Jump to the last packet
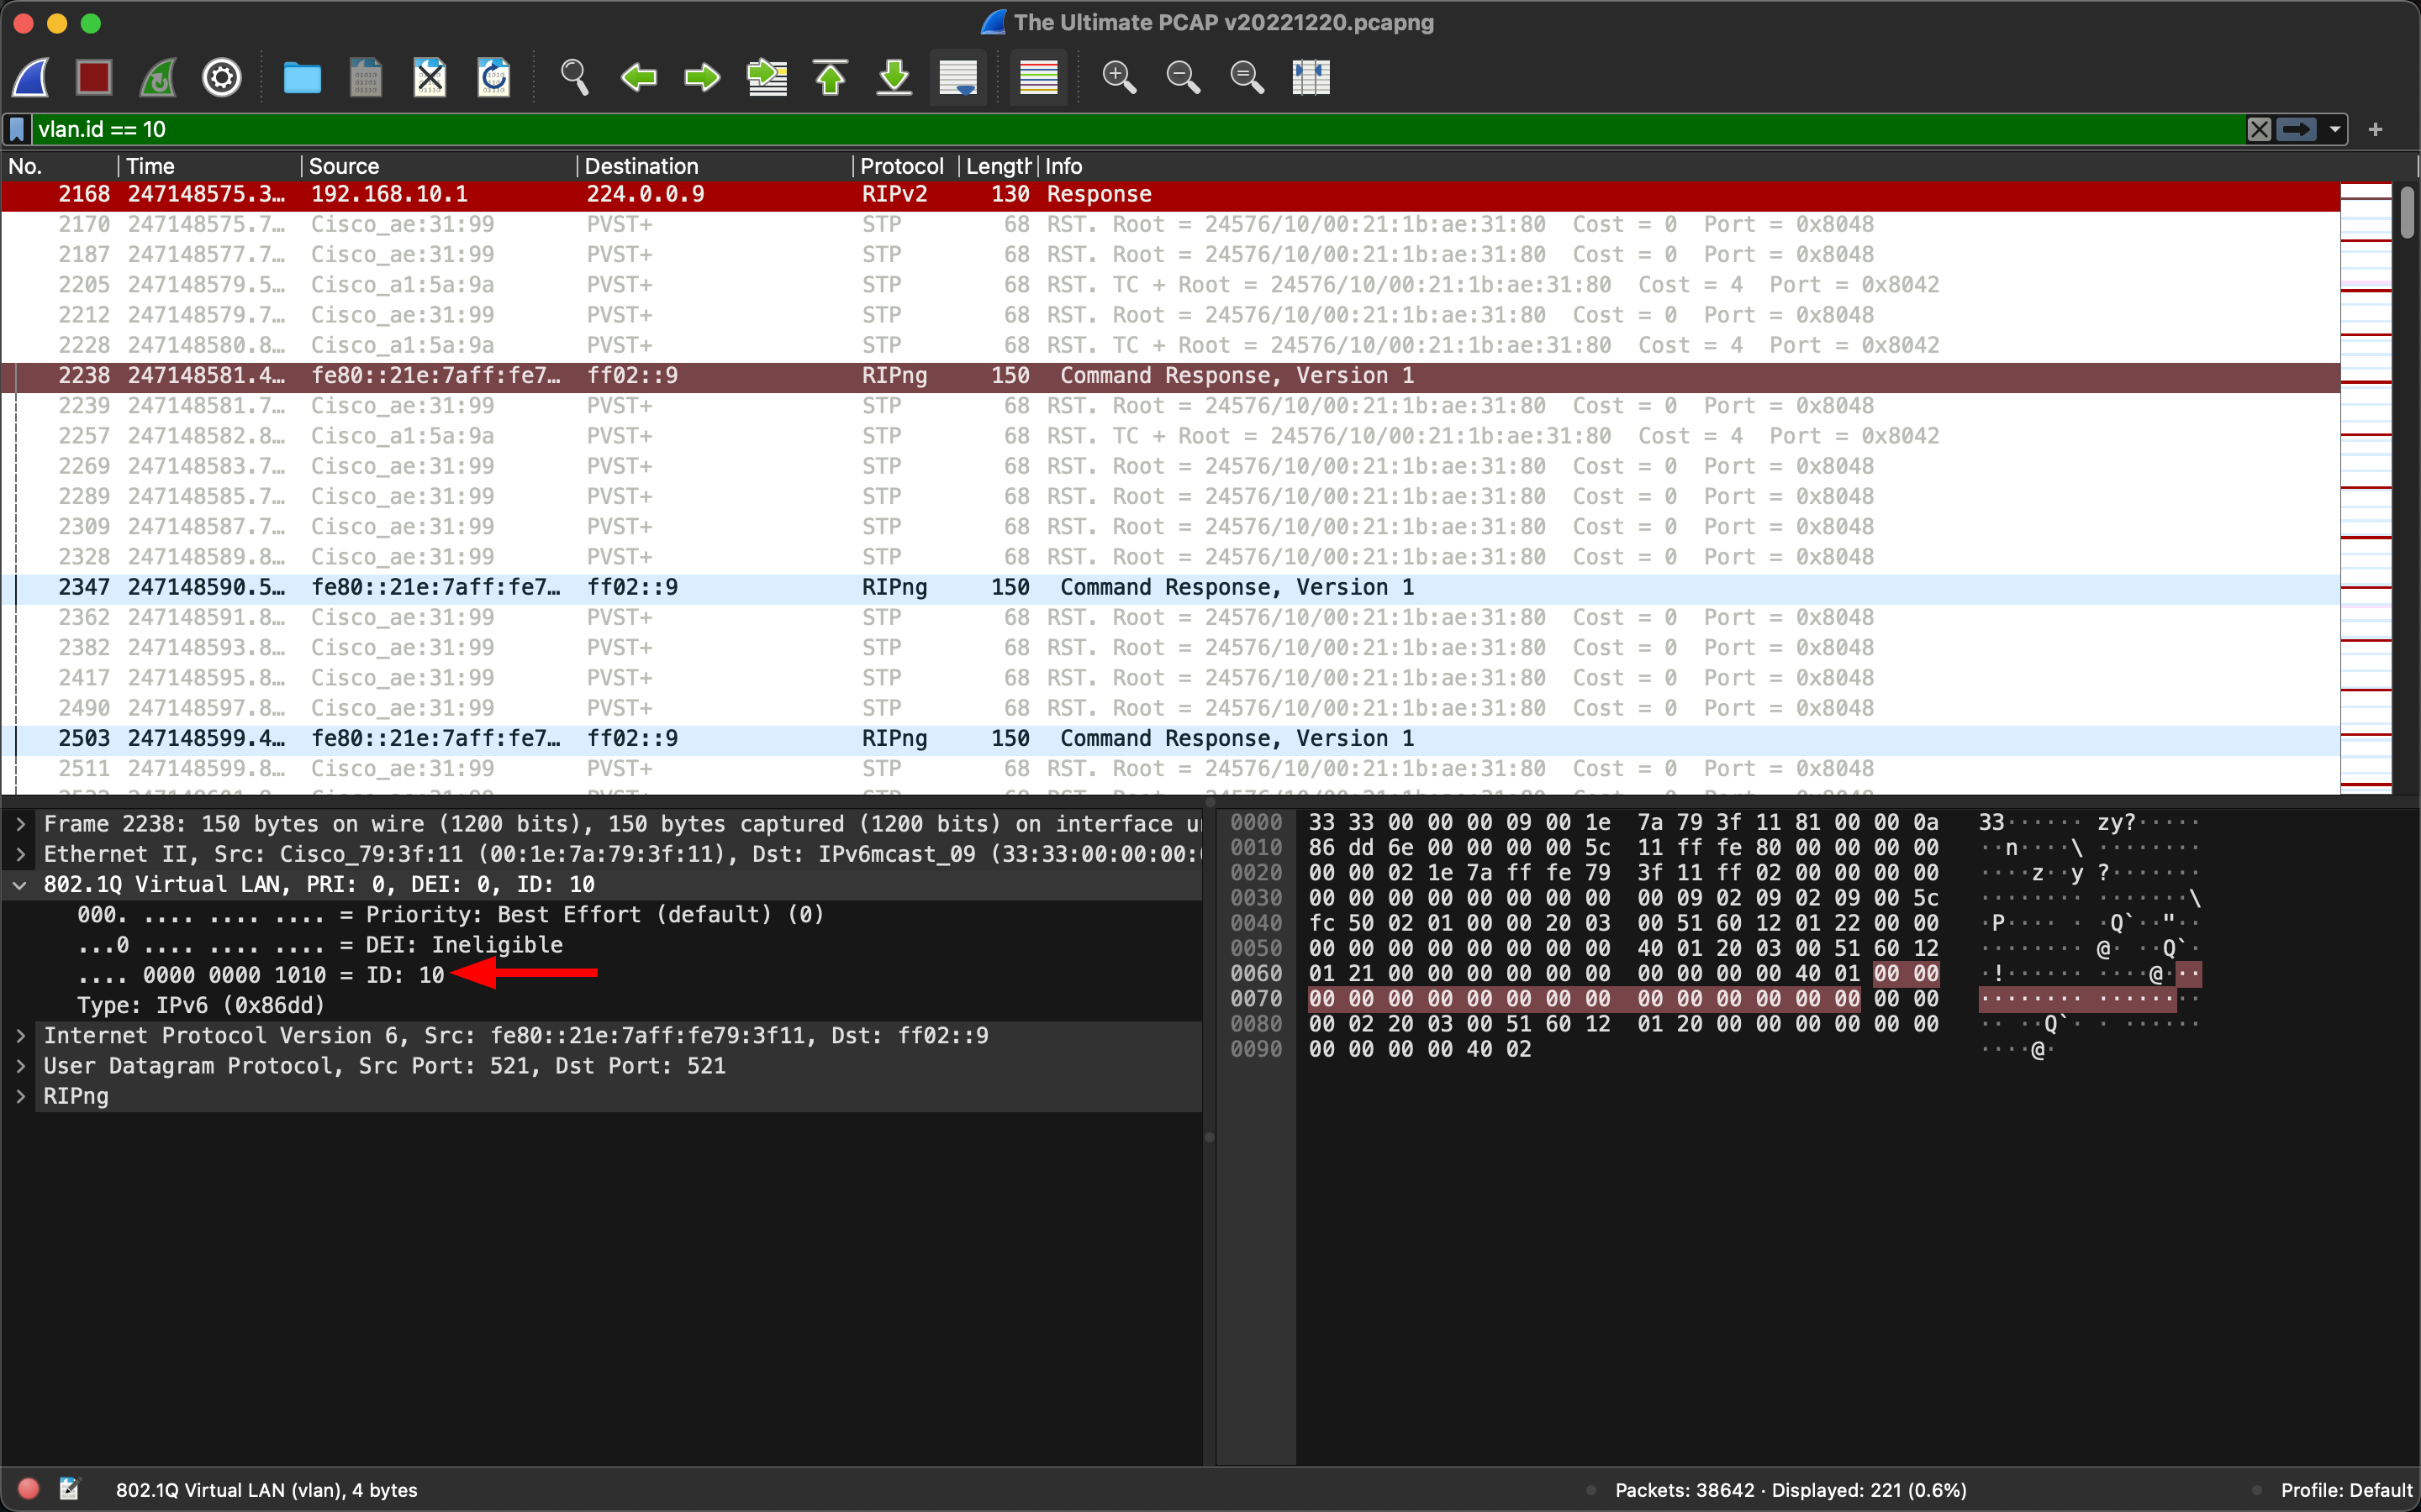This screenshot has width=2421, height=1512. click(x=894, y=77)
